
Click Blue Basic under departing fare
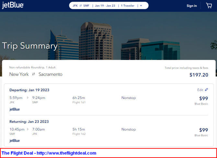[201, 104]
